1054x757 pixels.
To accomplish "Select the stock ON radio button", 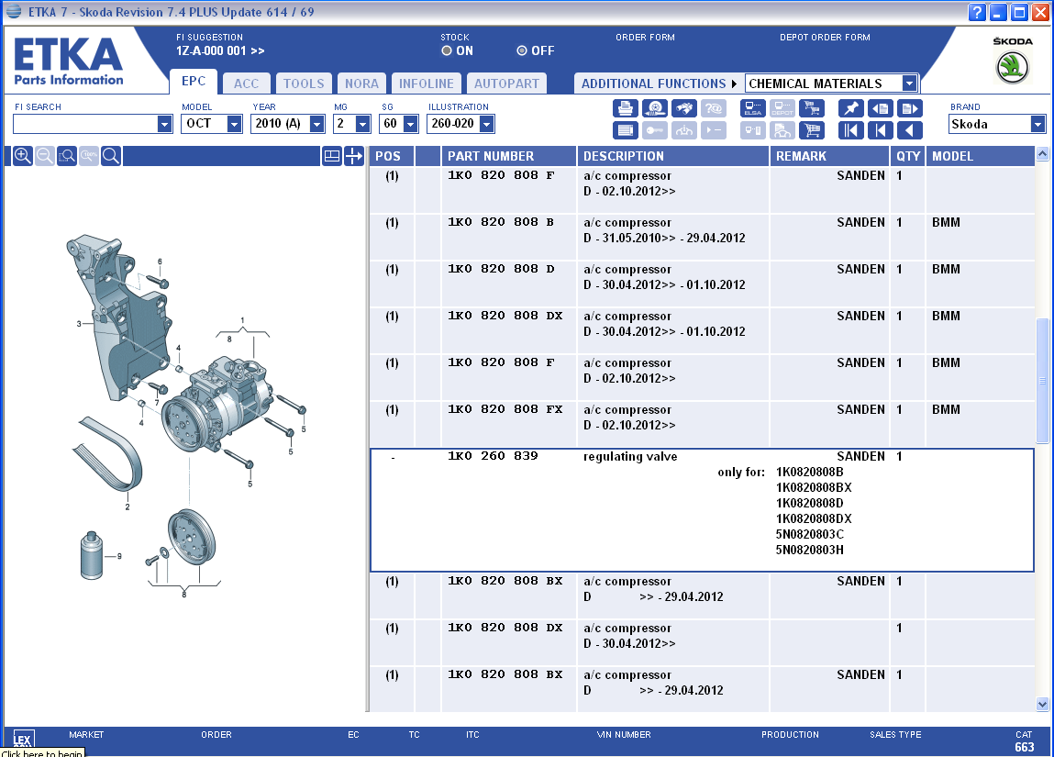I will [x=447, y=50].
